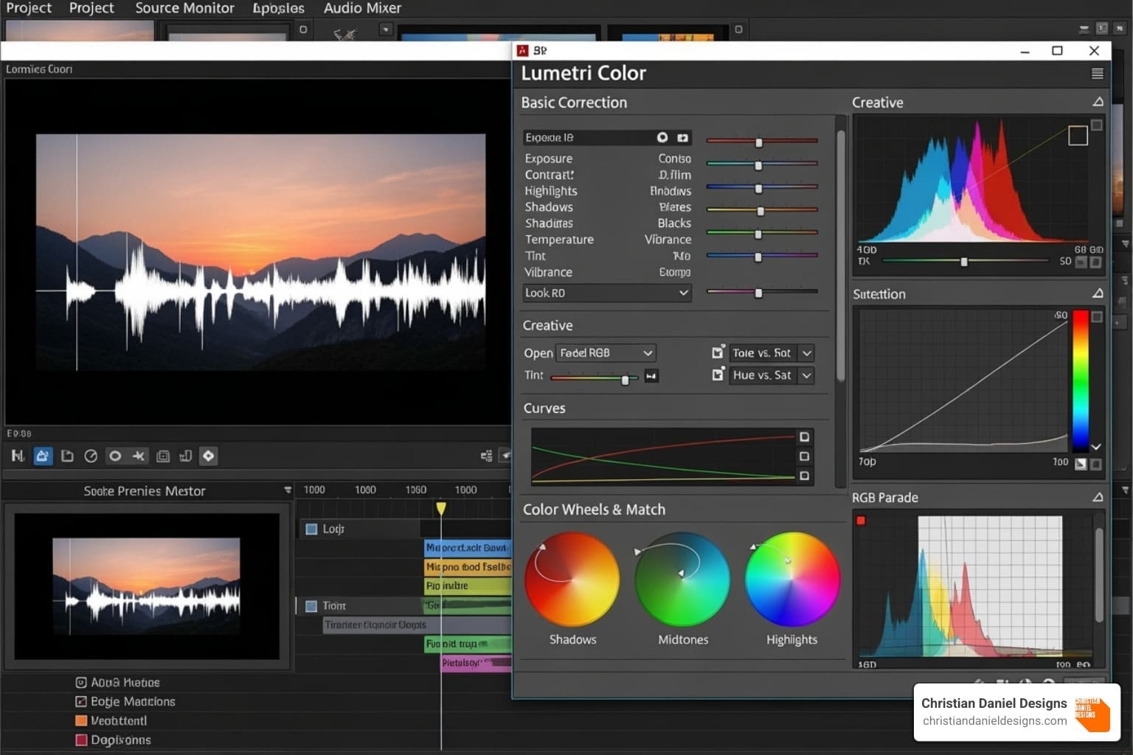The height and width of the screenshot is (755, 1133).
Task: Click the red indicator in RGB Parade
Action: [861, 521]
